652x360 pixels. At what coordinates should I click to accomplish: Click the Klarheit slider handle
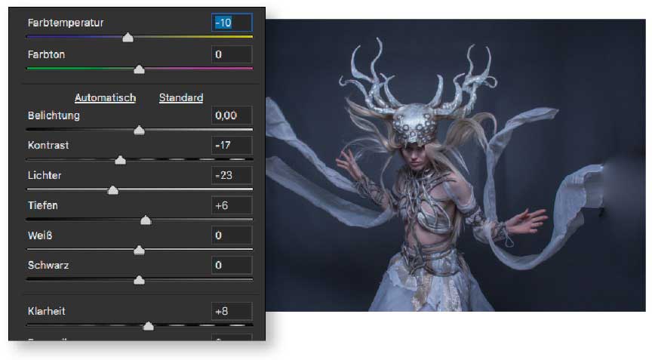(148, 326)
